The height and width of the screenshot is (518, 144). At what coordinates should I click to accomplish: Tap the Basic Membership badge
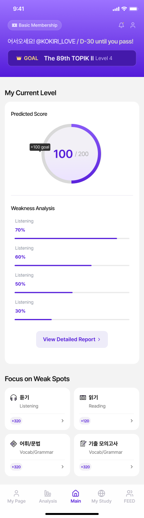pos(35,25)
